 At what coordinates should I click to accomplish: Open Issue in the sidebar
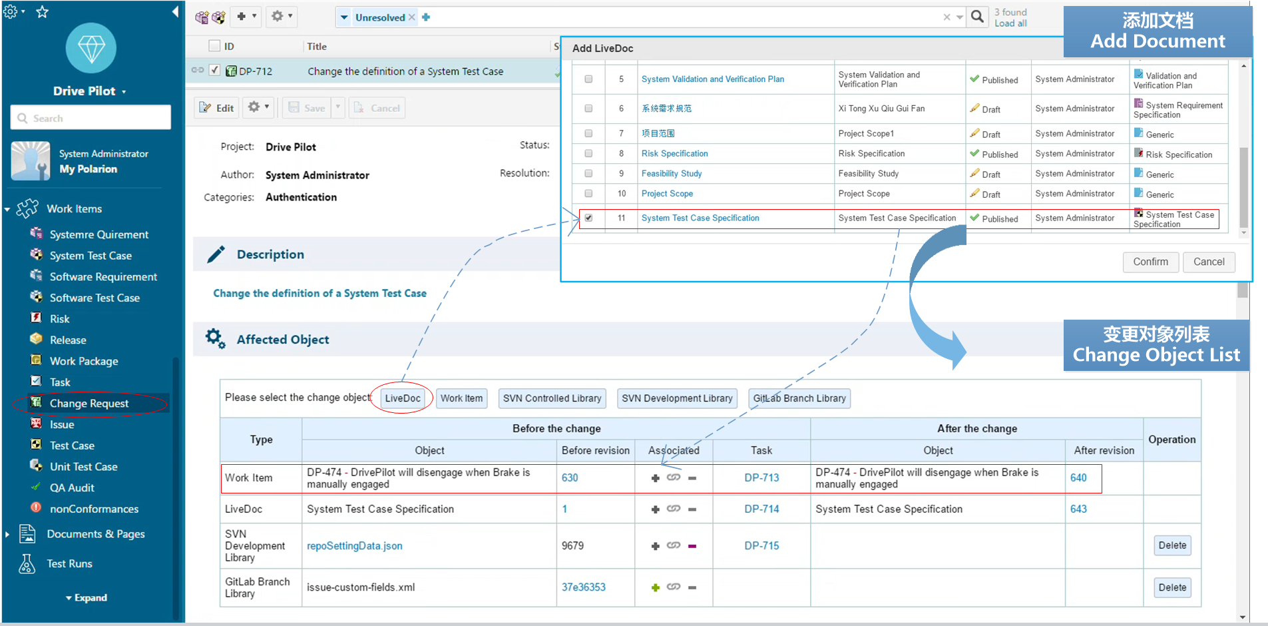pos(62,425)
